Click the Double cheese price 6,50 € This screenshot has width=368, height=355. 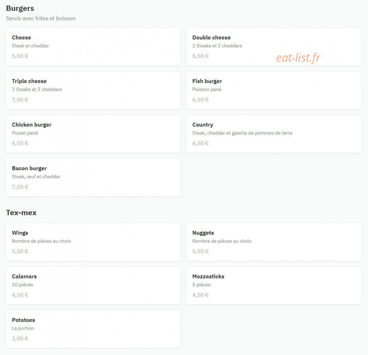[201, 56]
